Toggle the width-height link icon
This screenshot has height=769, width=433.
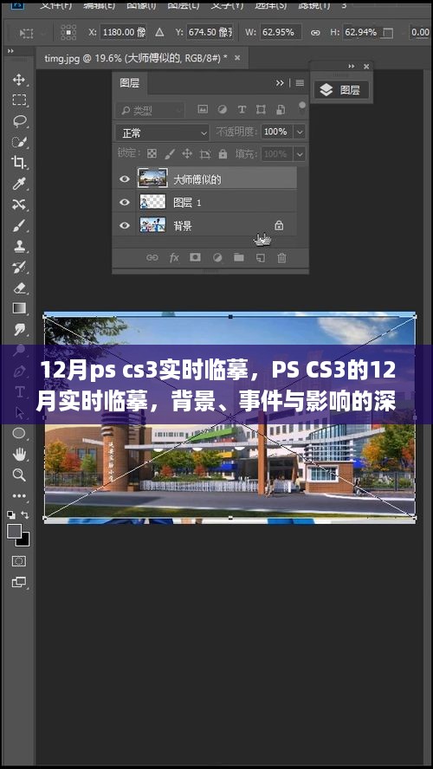[315, 32]
